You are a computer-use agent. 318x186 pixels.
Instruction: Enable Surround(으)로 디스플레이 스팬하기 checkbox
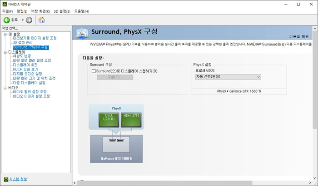click(x=94, y=71)
